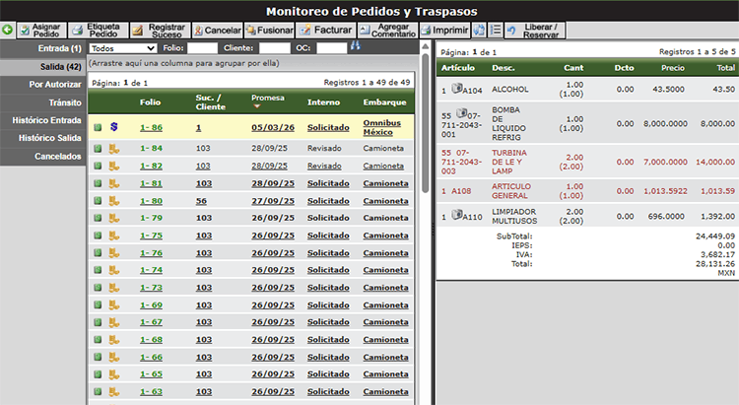Click the orange boxes icon on row 1- 81
739x405 pixels.
[114, 183]
